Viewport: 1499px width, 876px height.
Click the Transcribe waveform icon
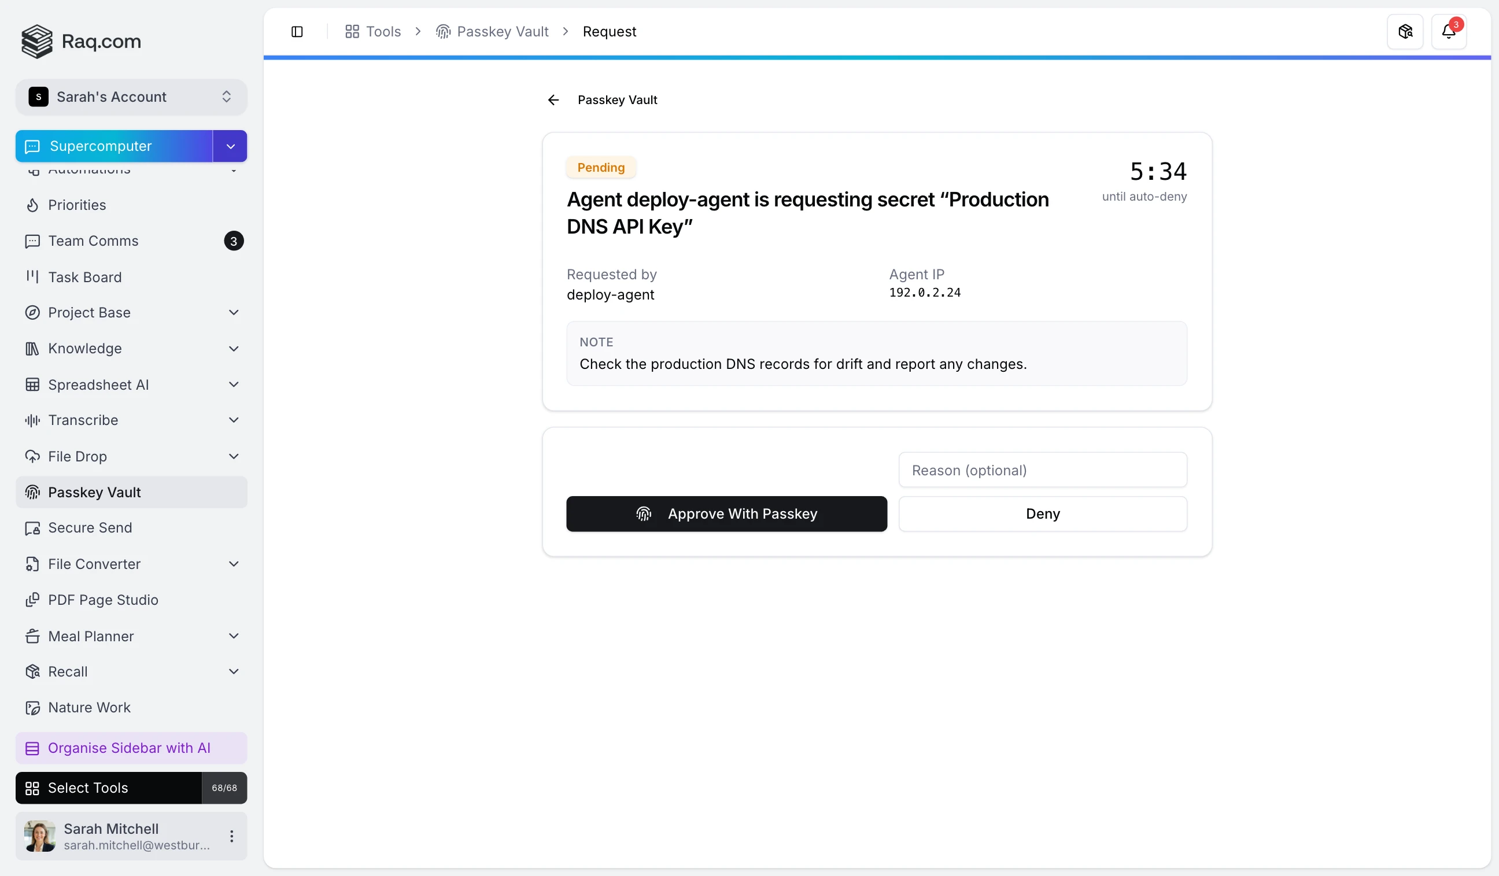pos(33,420)
